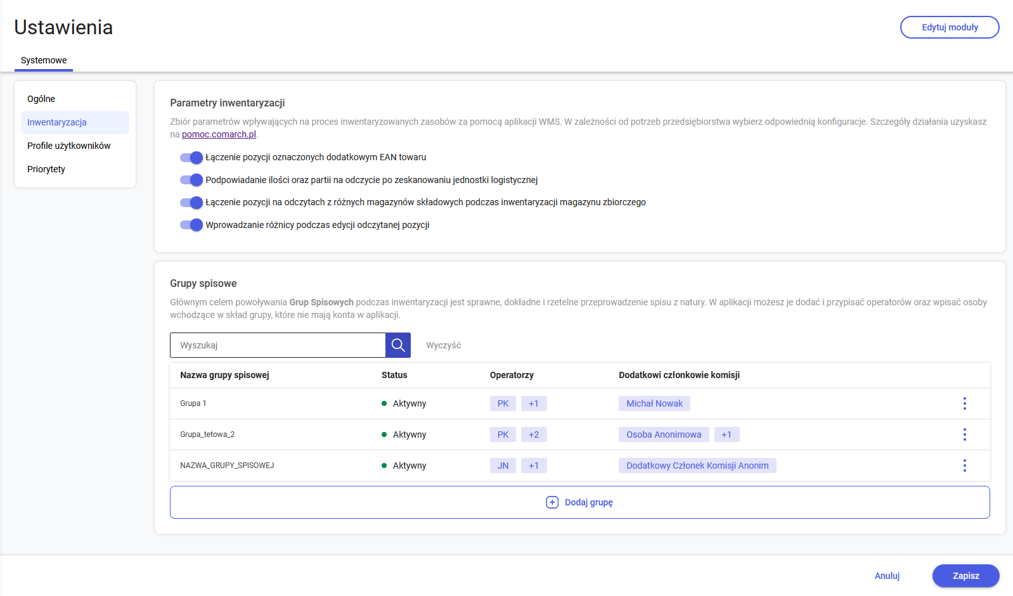Select the Systemowe tab

coord(44,60)
